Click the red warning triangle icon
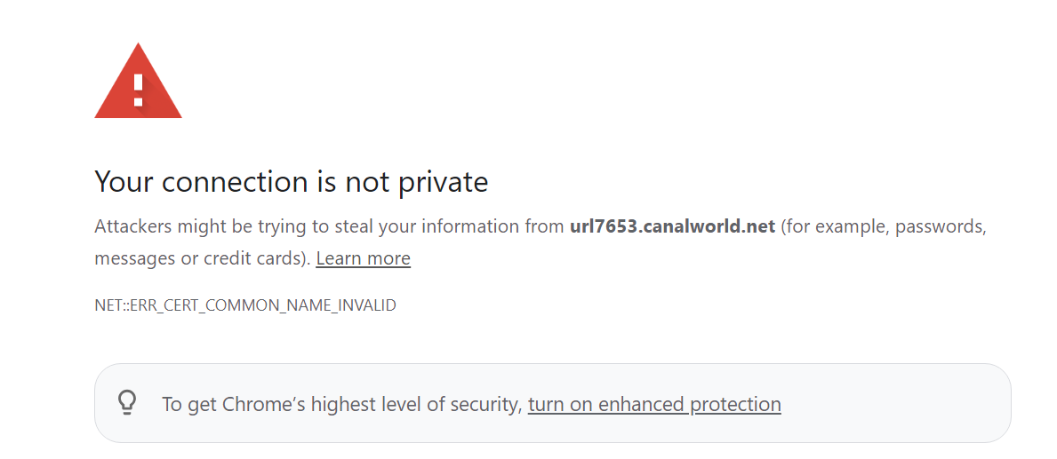The image size is (1057, 459). click(138, 81)
